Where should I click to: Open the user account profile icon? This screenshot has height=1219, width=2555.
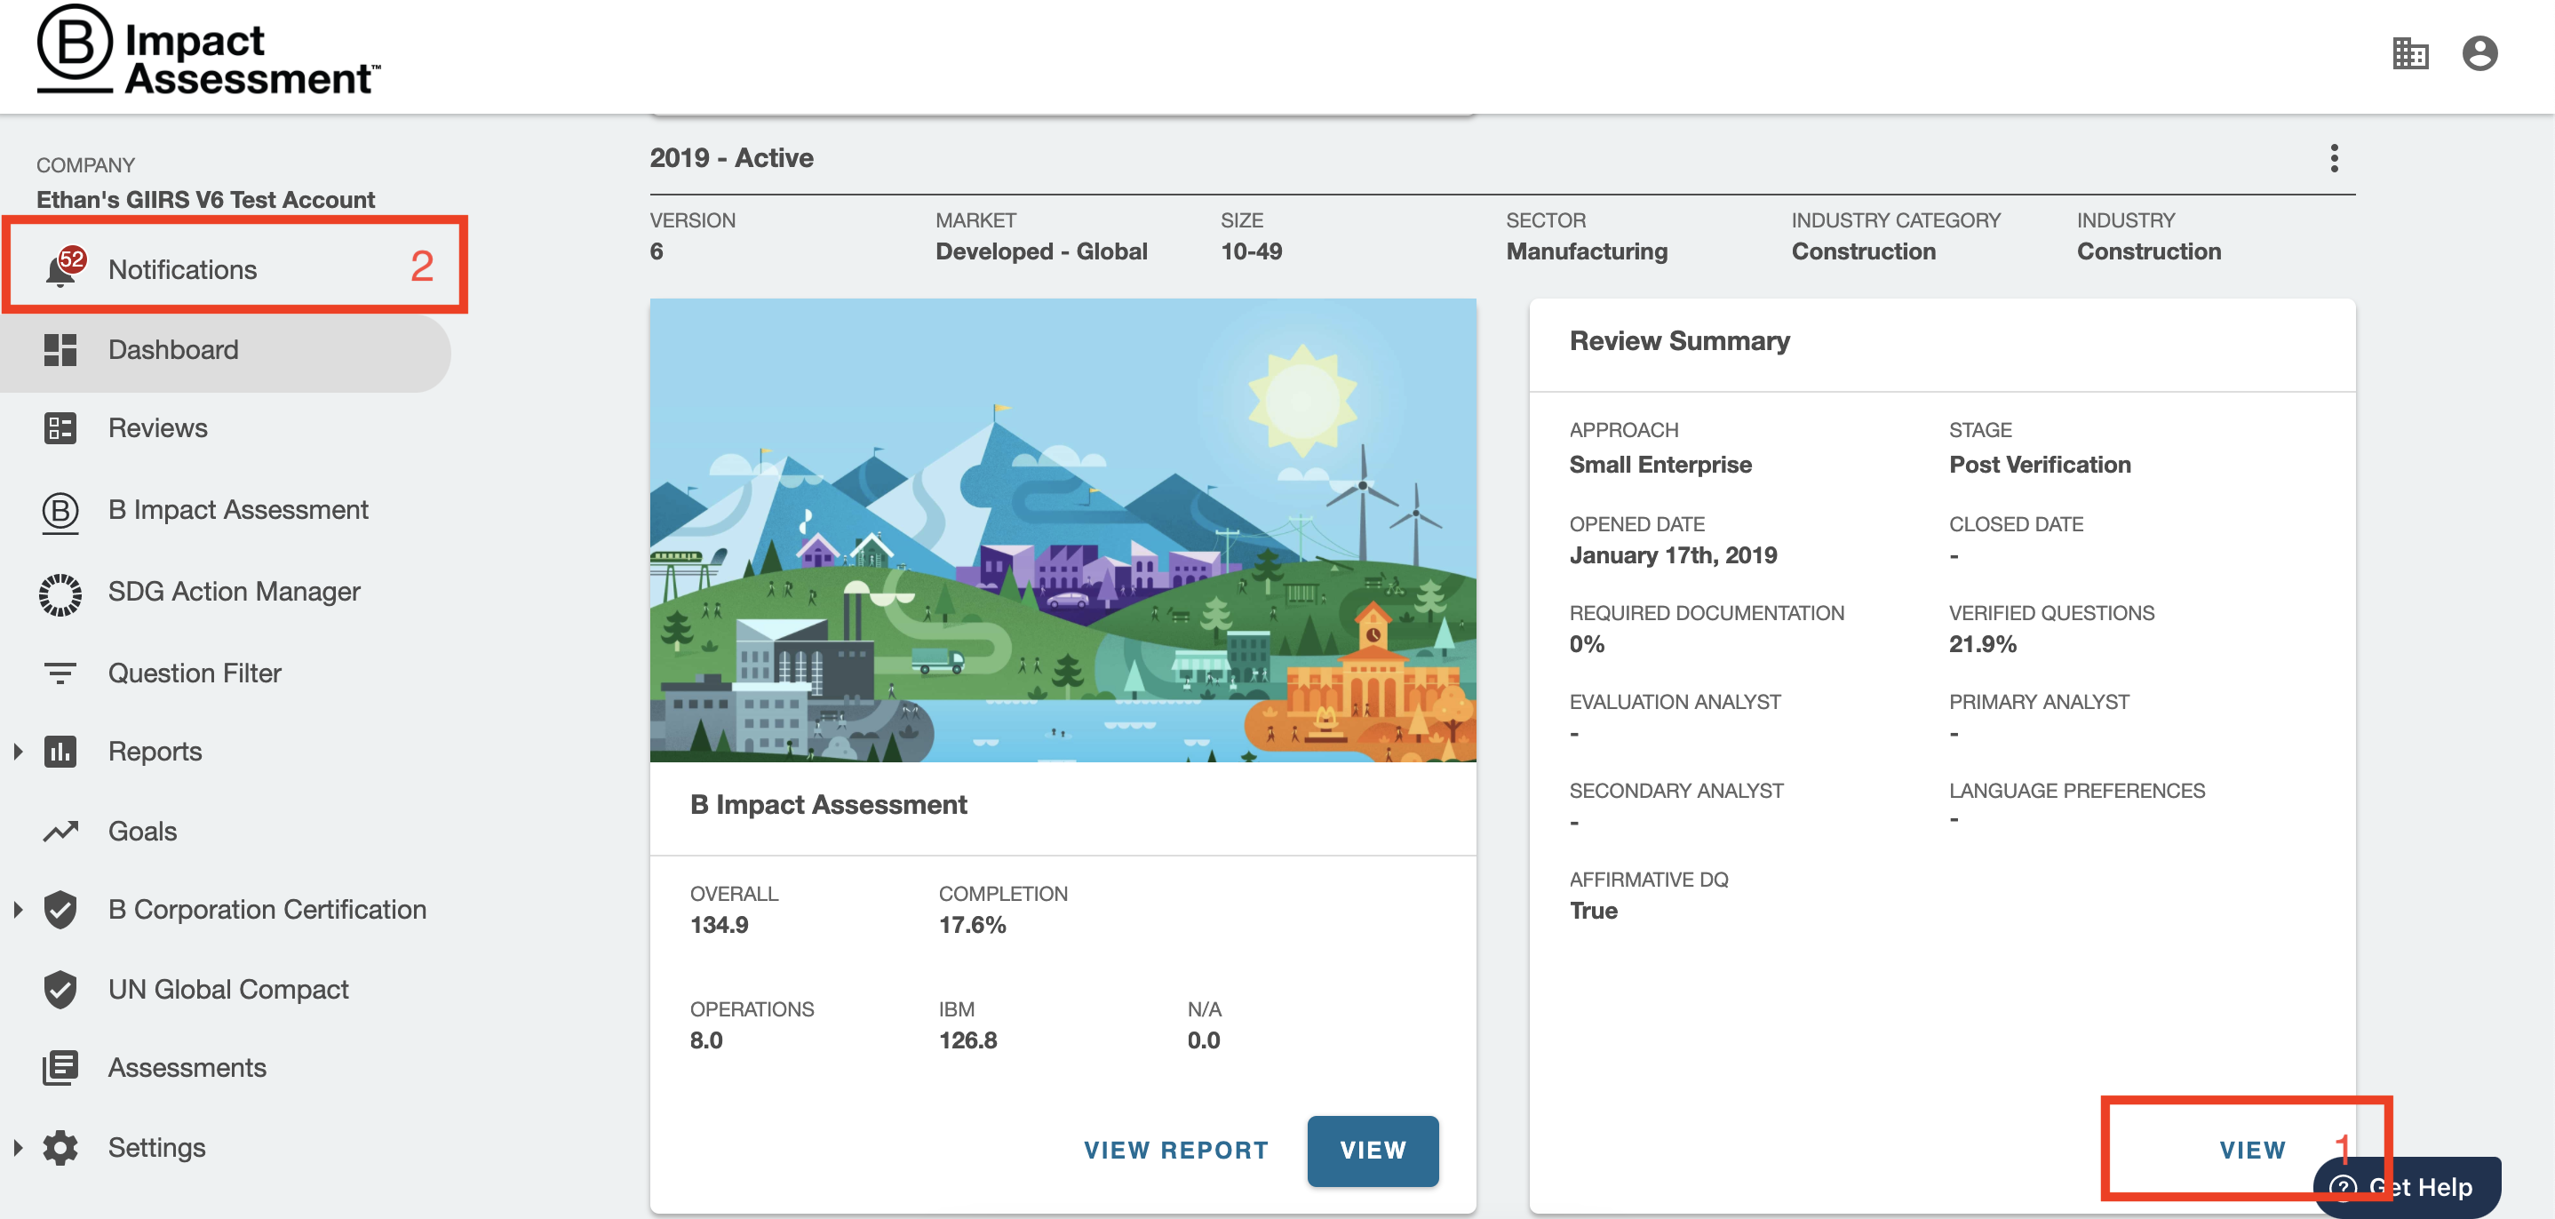[x=2479, y=53]
